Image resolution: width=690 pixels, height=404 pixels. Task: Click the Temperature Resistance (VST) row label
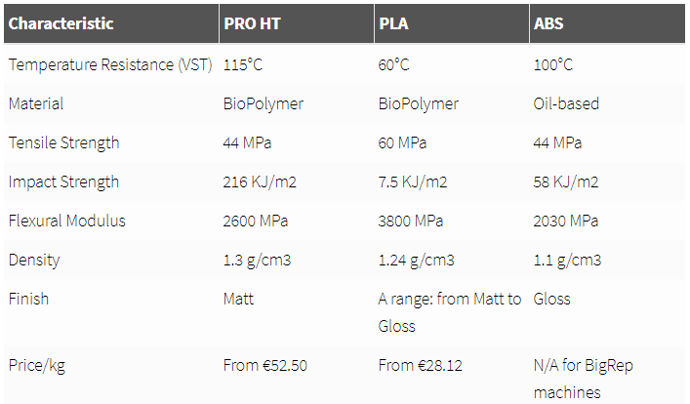point(110,64)
